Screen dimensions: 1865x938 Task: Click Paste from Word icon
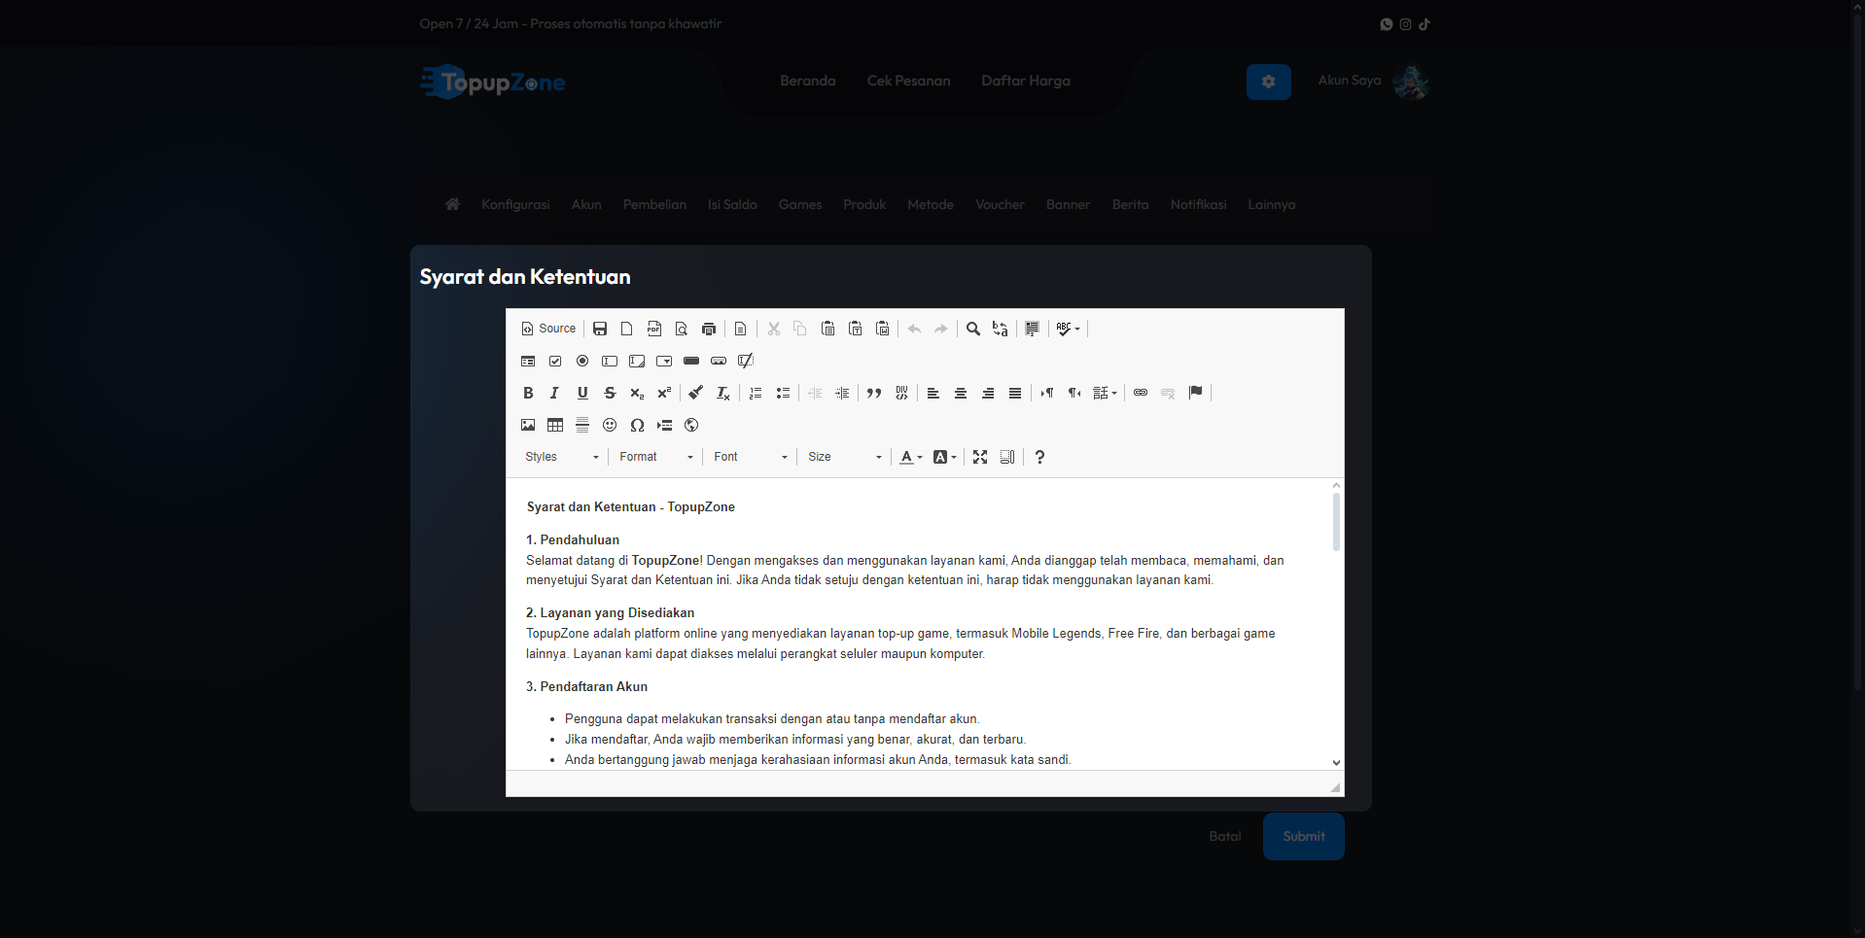coord(882,329)
